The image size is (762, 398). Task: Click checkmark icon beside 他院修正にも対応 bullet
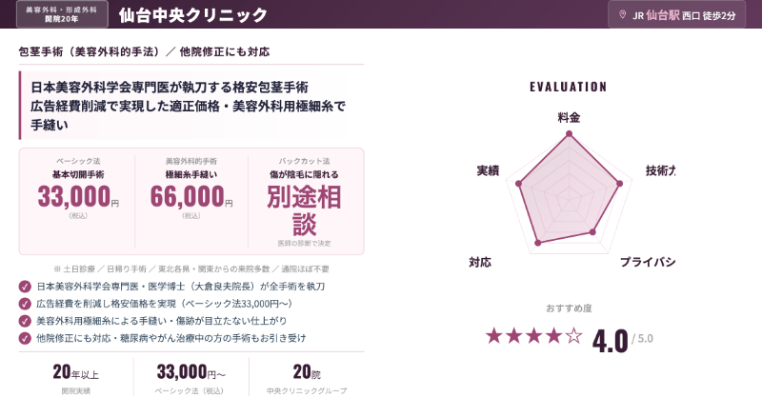25,338
